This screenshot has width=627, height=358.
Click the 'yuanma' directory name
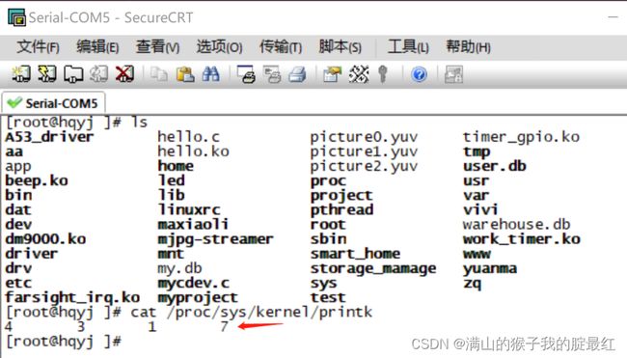(490, 268)
